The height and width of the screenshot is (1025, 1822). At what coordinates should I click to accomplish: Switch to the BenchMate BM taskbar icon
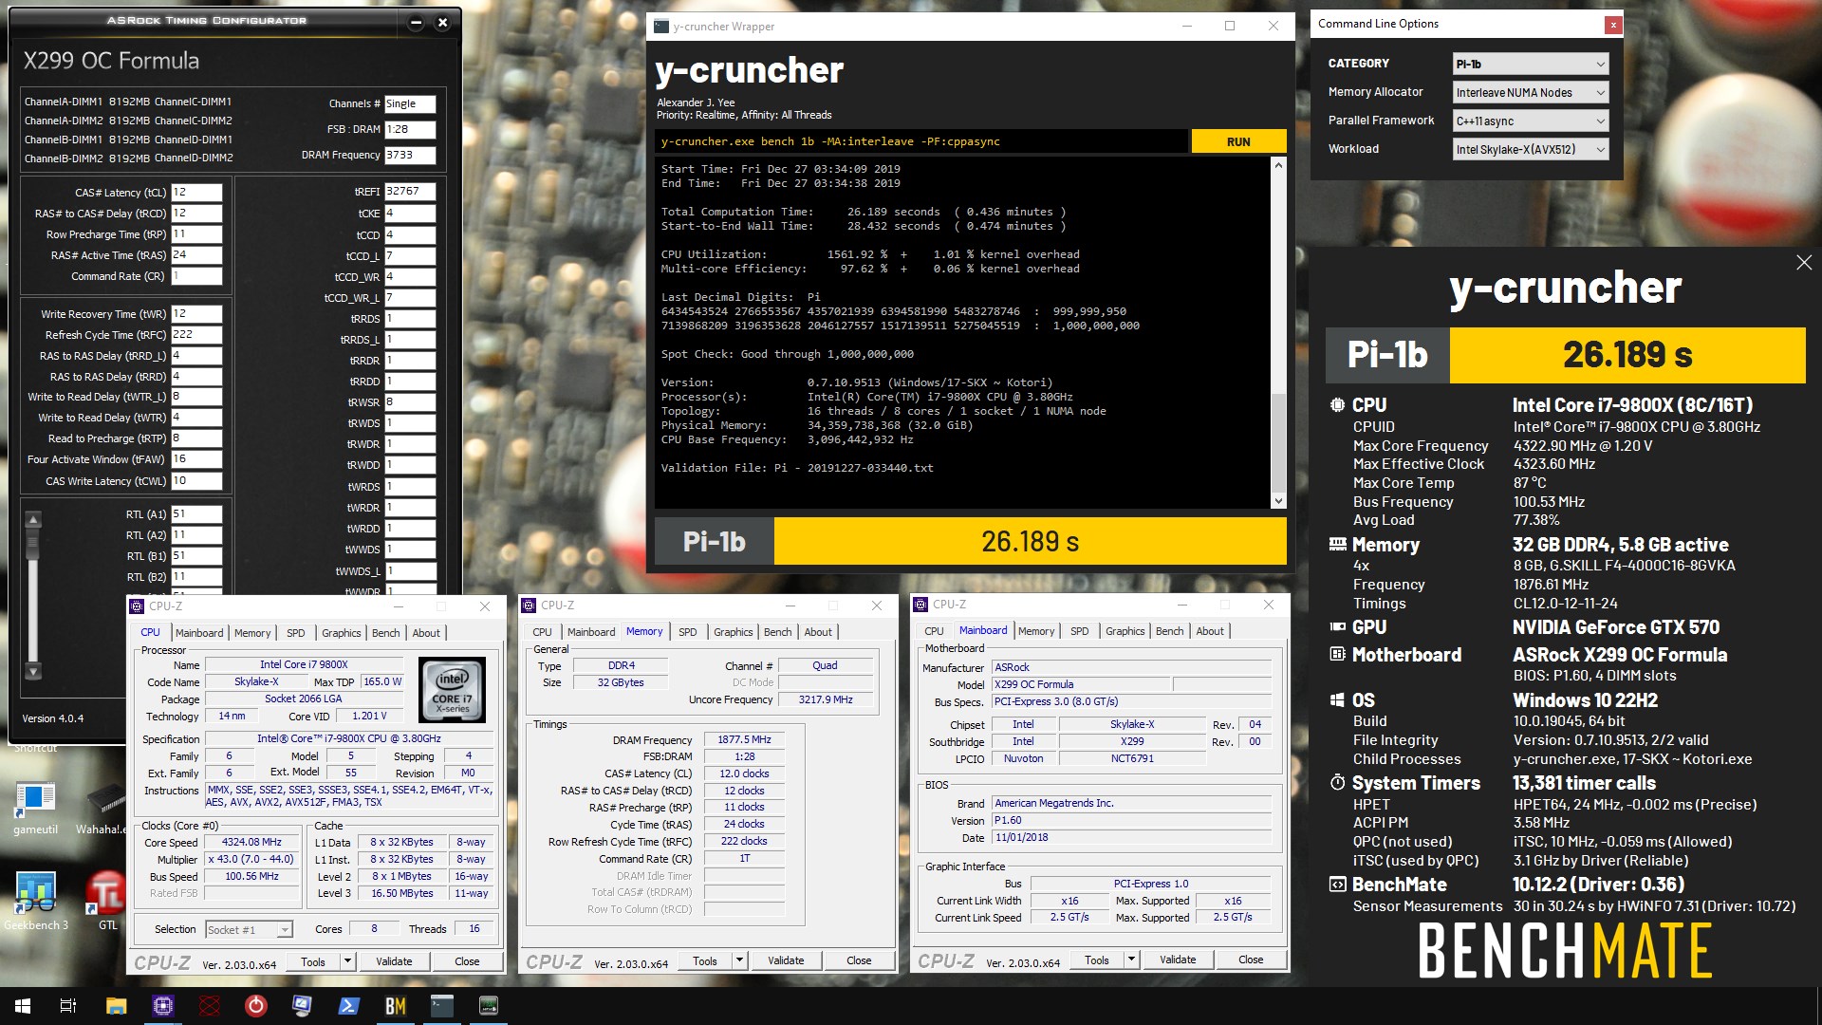coord(396,1006)
